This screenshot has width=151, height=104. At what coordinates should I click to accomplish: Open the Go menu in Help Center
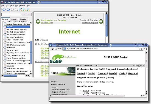pos(16,5)
